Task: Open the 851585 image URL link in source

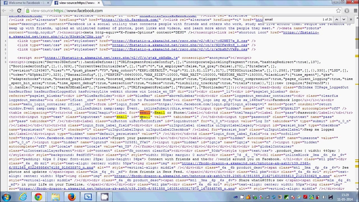Action: point(222,176)
